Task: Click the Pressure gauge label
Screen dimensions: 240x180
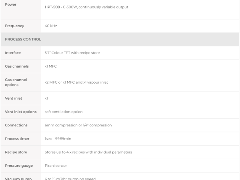Action: pyautogui.click(x=19, y=166)
